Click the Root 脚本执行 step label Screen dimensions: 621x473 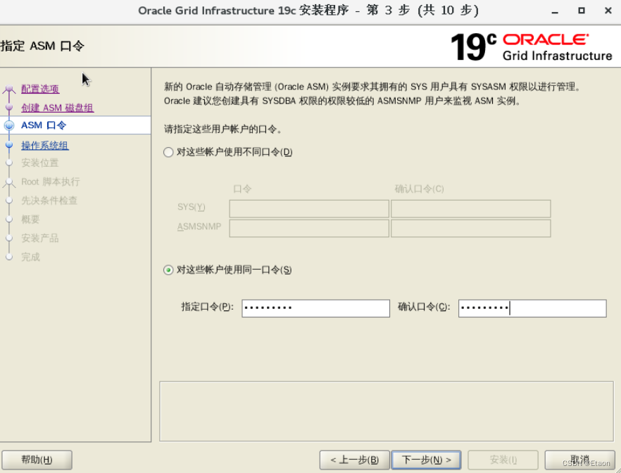click(x=50, y=182)
